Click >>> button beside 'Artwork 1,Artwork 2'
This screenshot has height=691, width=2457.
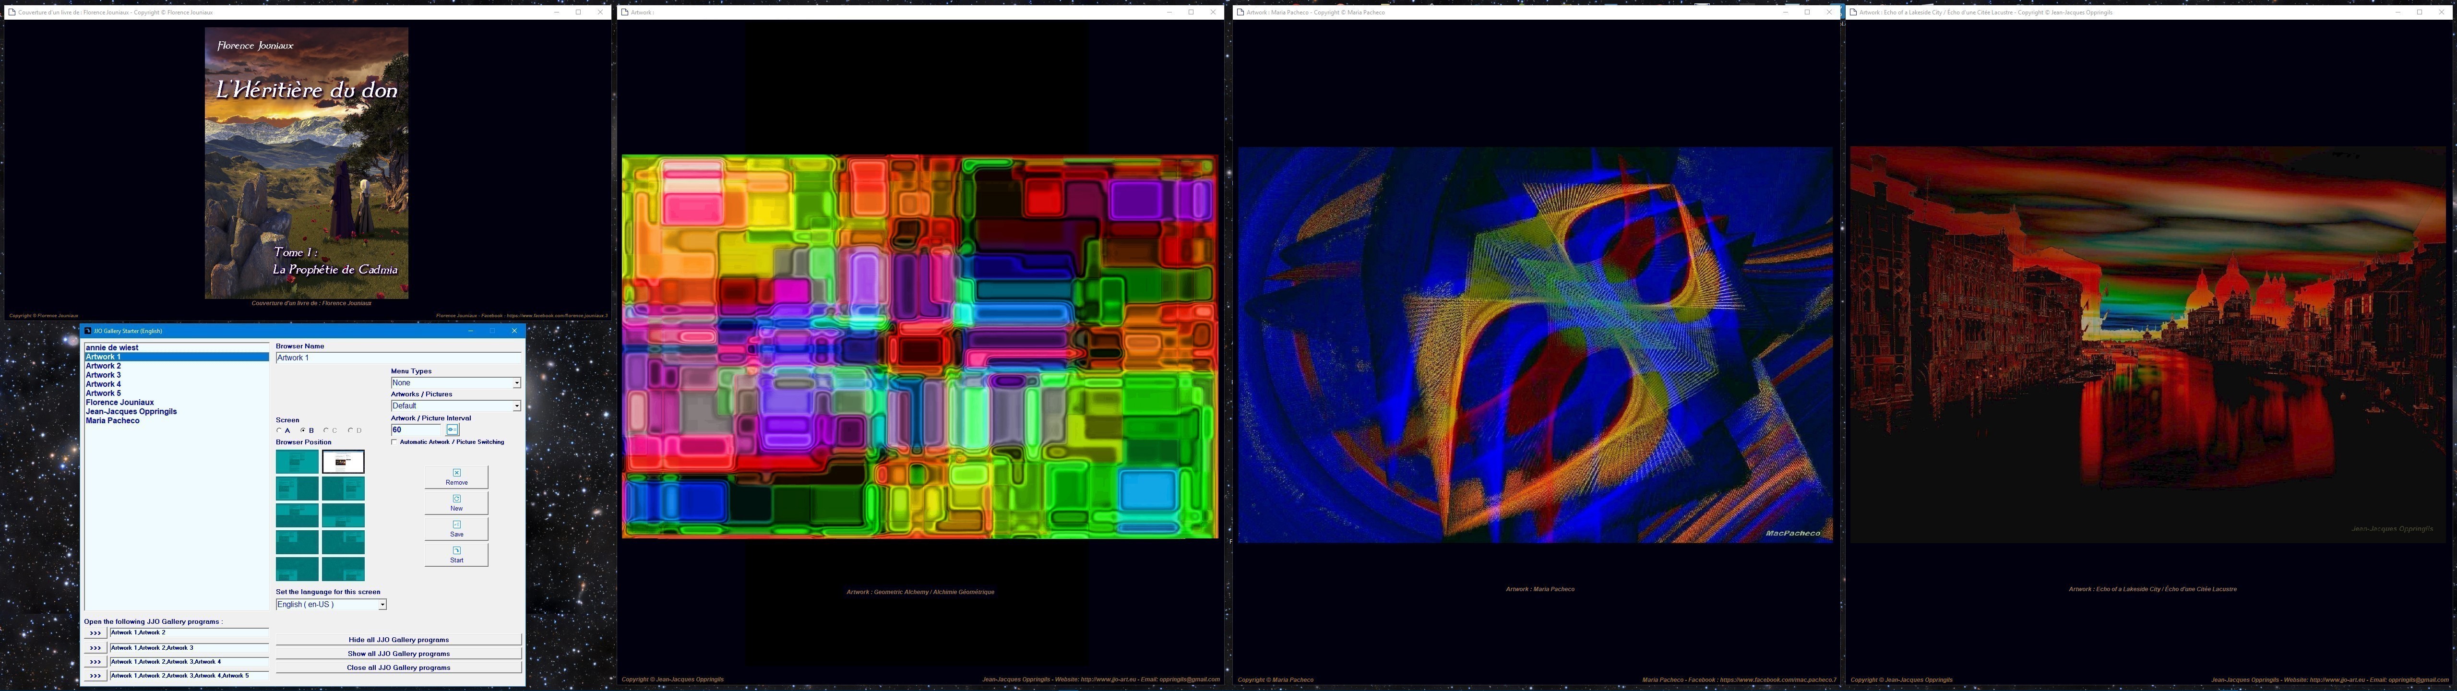pos(95,633)
